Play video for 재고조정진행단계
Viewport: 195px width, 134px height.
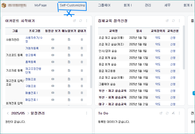click(53, 70)
